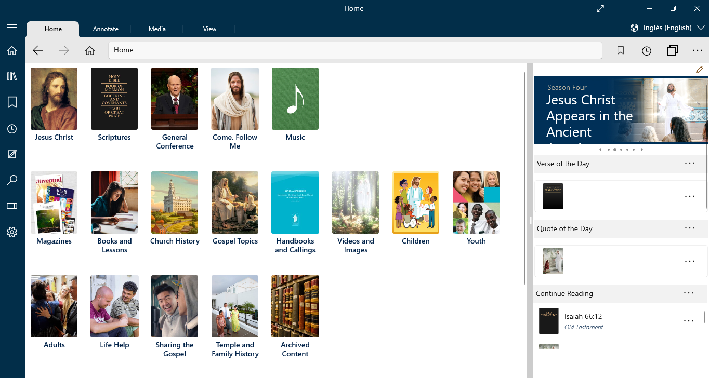
Task: Open Temple and Family History collection
Action: (x=235, y=317)
